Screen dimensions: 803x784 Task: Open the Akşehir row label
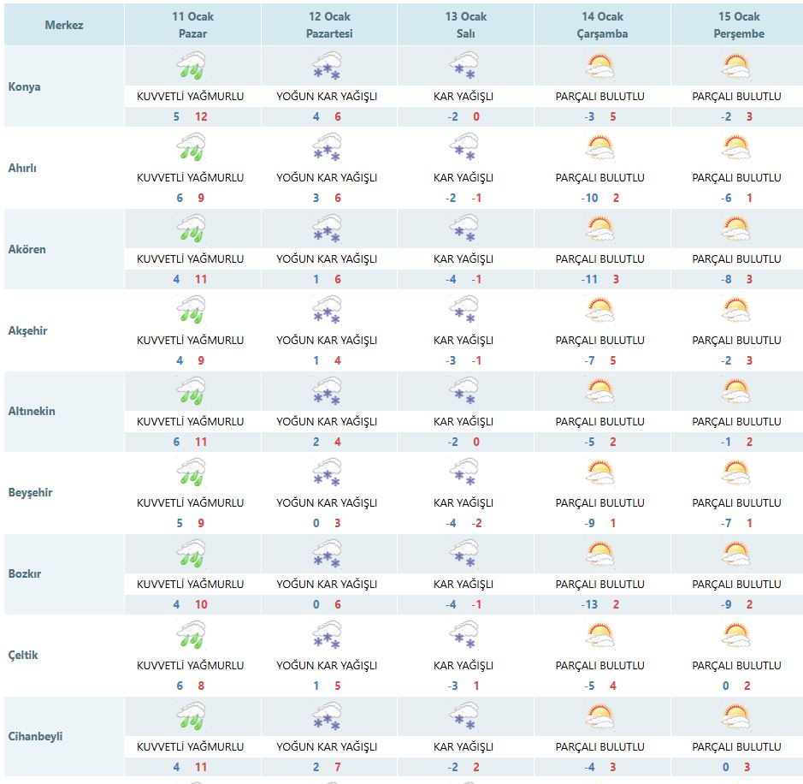(29, 330)
